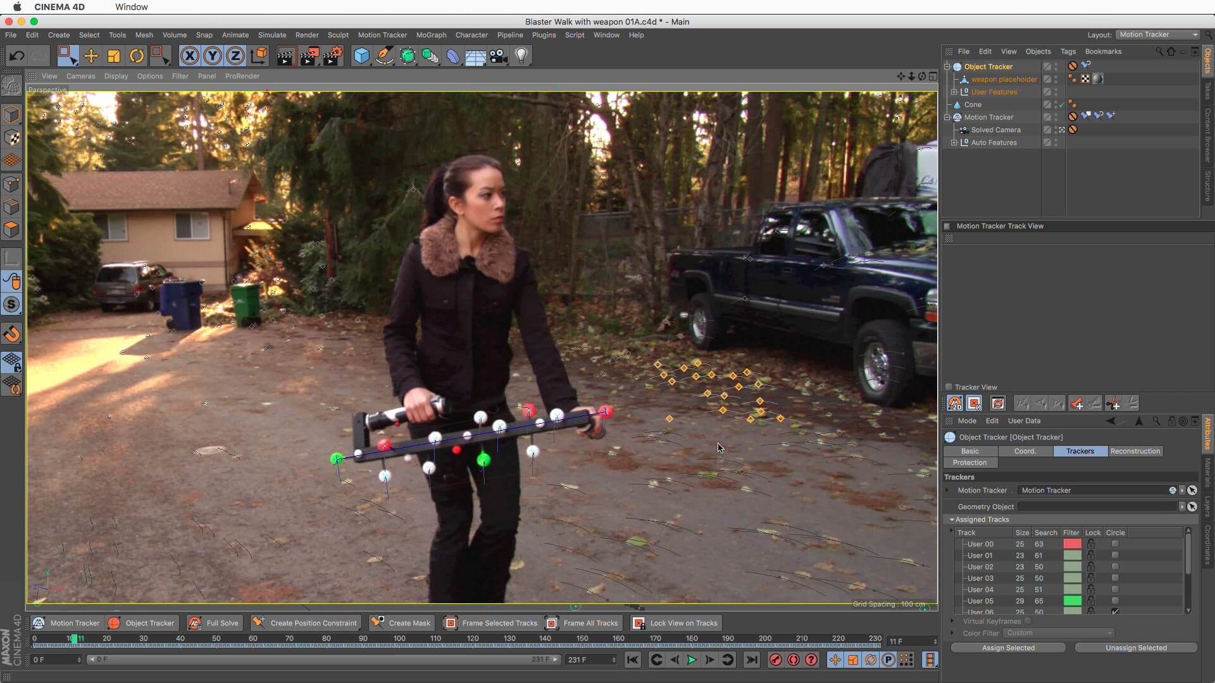
Task: Toggle the X axis lock icon
Action: click(189, 56)
